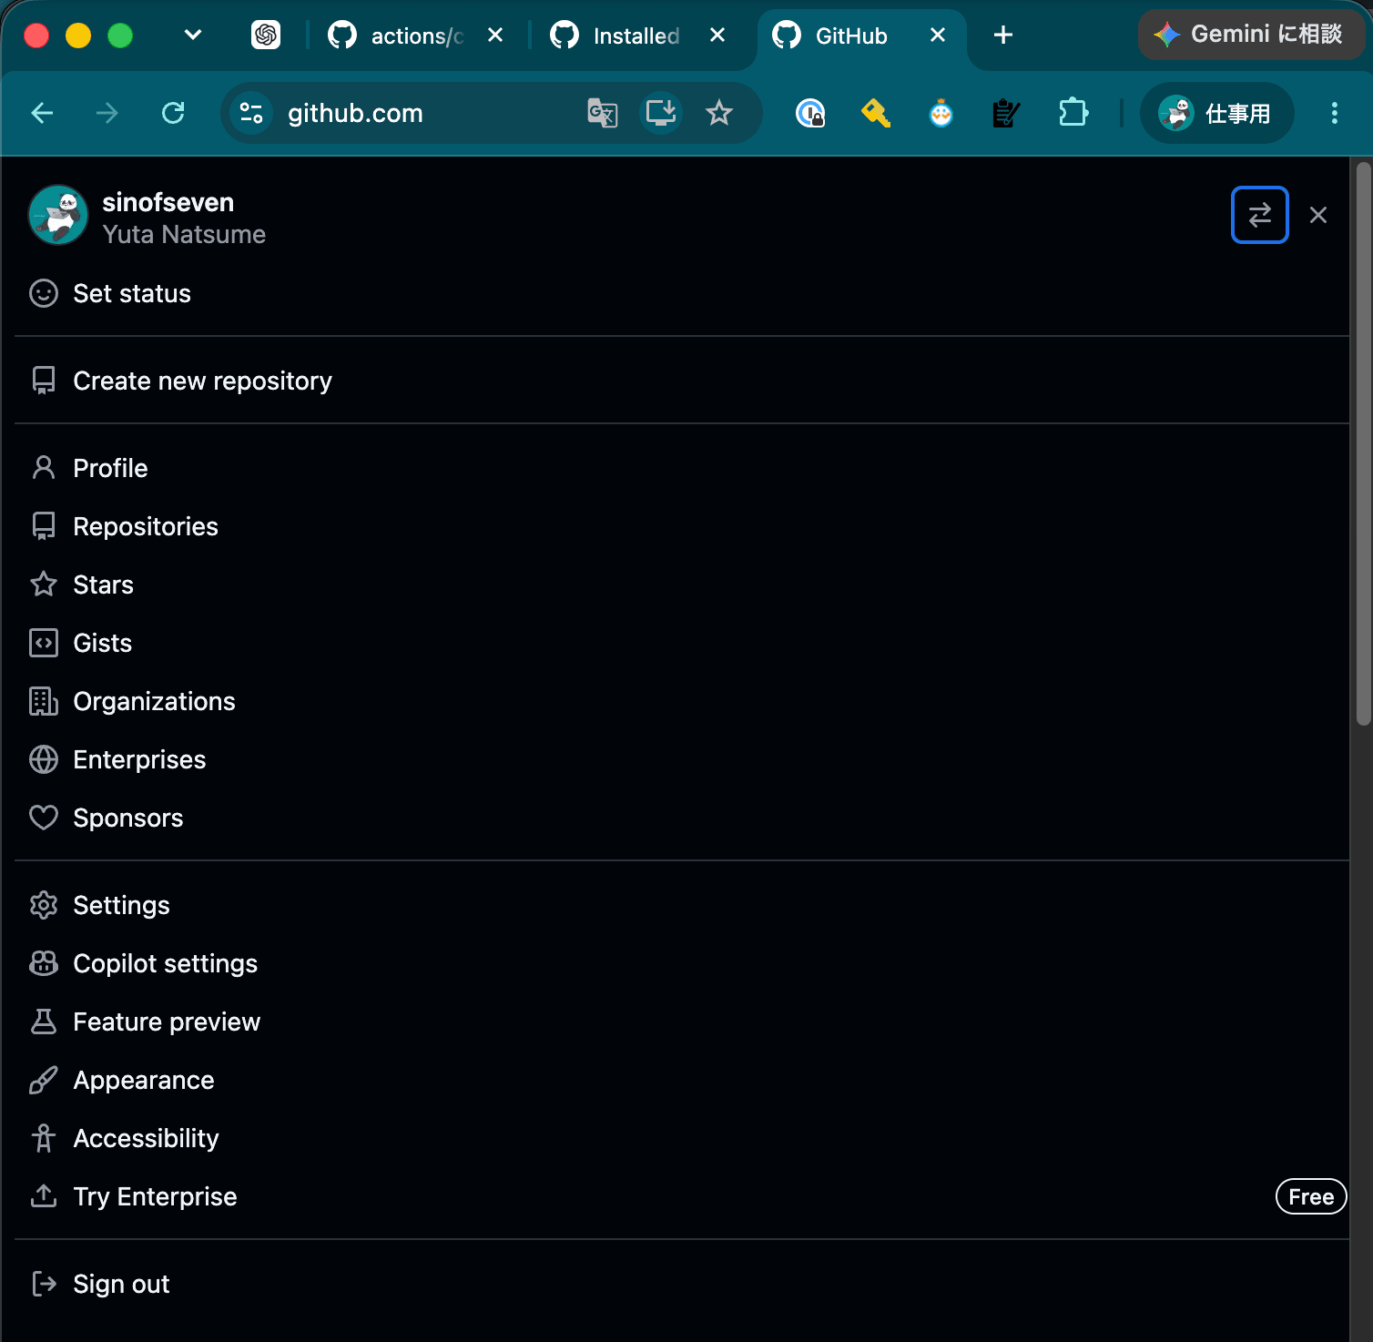
Task: Click the Organizations building icon
Action: [44, 701]
